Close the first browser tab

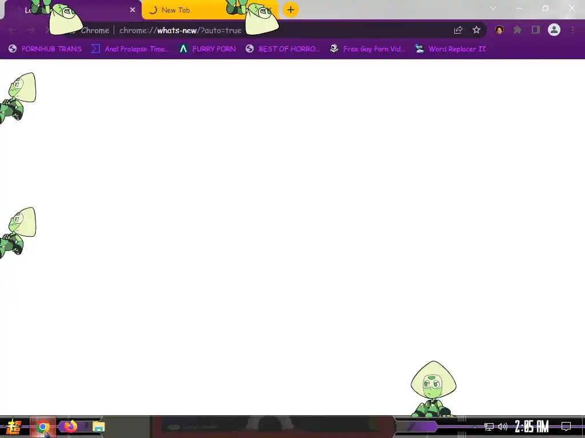tap(133, 10)
